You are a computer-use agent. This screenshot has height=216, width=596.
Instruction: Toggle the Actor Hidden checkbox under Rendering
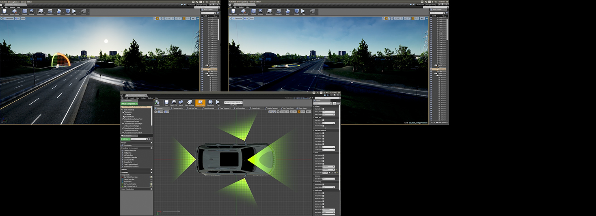coord(323,184)
